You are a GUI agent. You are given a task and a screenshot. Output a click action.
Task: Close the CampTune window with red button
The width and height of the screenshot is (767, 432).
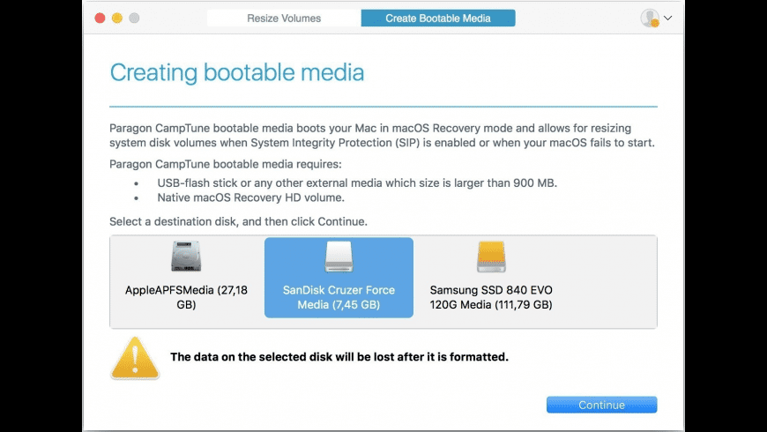[x=100, y=18]
